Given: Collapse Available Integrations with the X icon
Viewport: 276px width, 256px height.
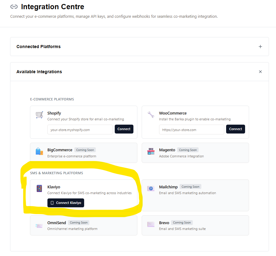Looking at the screenshot, I should pyautogui.click(x=260, y=72).
